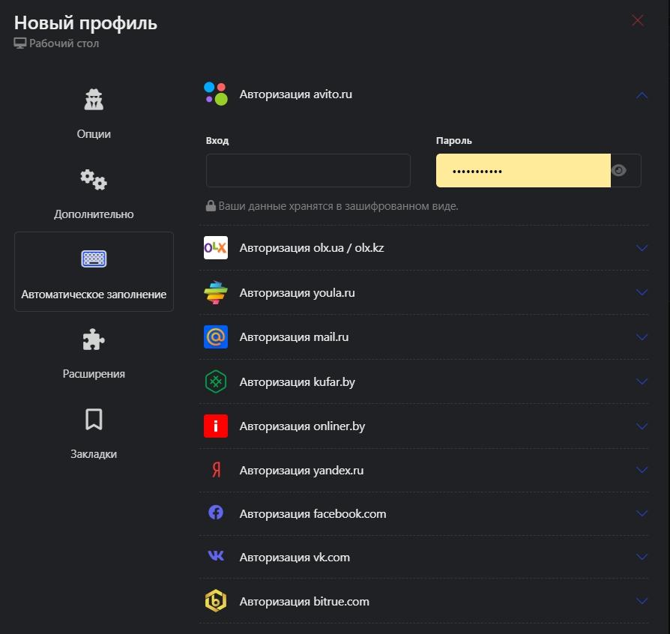670x634 pixels.
Task: Click the mail.ru @ logo icon
Action: point(216,337)
